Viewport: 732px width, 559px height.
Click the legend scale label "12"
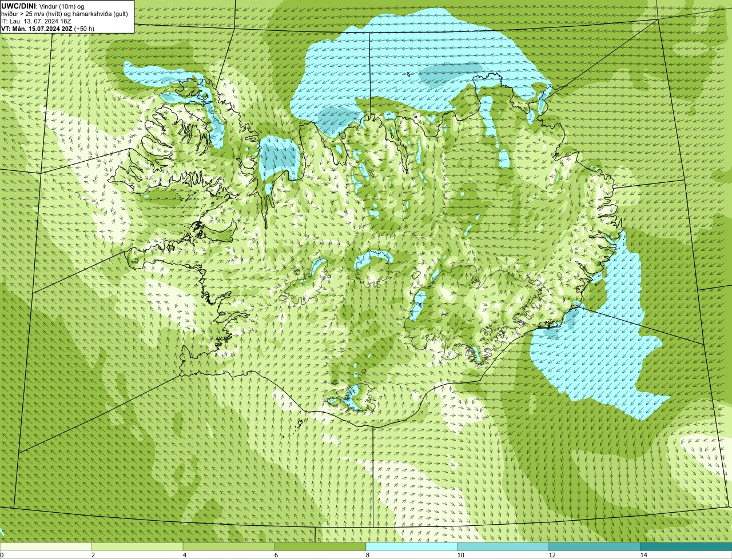click(x=552, y=555)
